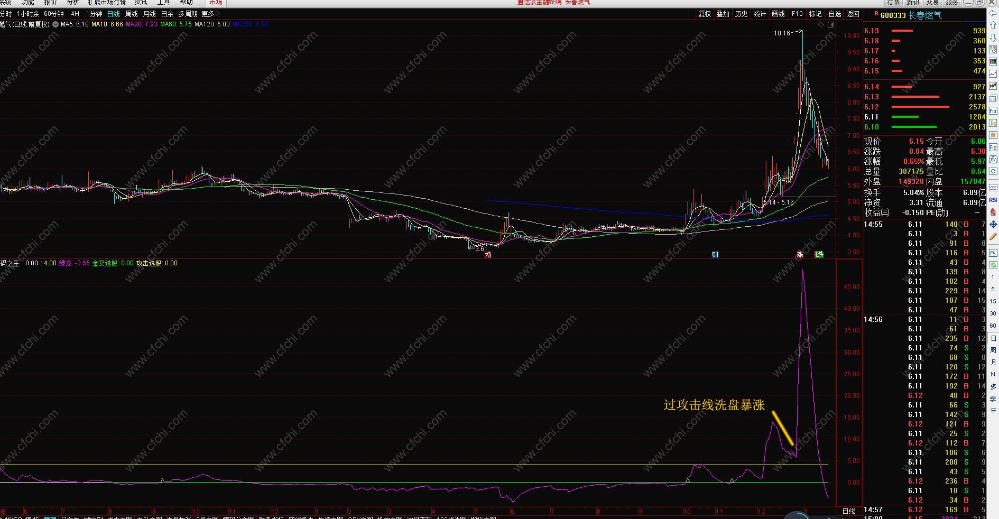Open the trend line chart icon in sidebar
The width and height of the screenshot is (999, 519).
[993, 74]
